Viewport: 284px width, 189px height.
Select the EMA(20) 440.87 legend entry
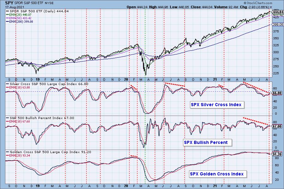[x=19, y=15]
